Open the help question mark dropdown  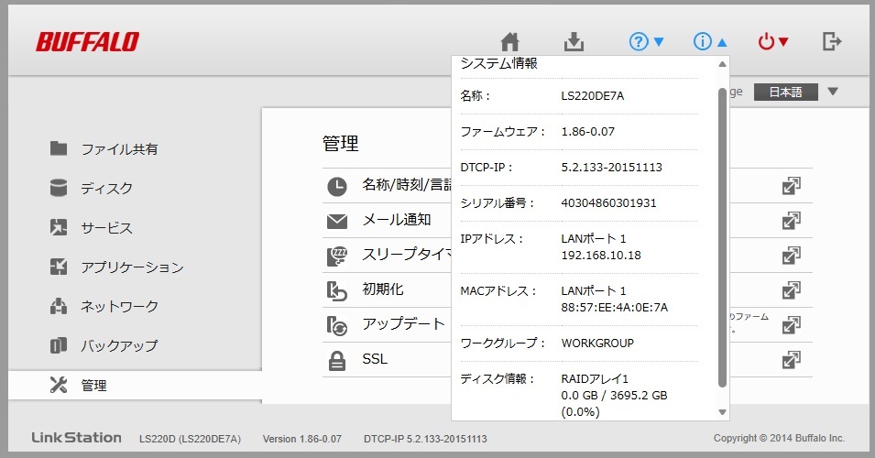tap(647, 42)
